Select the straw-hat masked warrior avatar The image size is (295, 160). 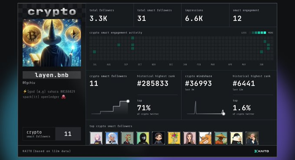coord(221,138)
